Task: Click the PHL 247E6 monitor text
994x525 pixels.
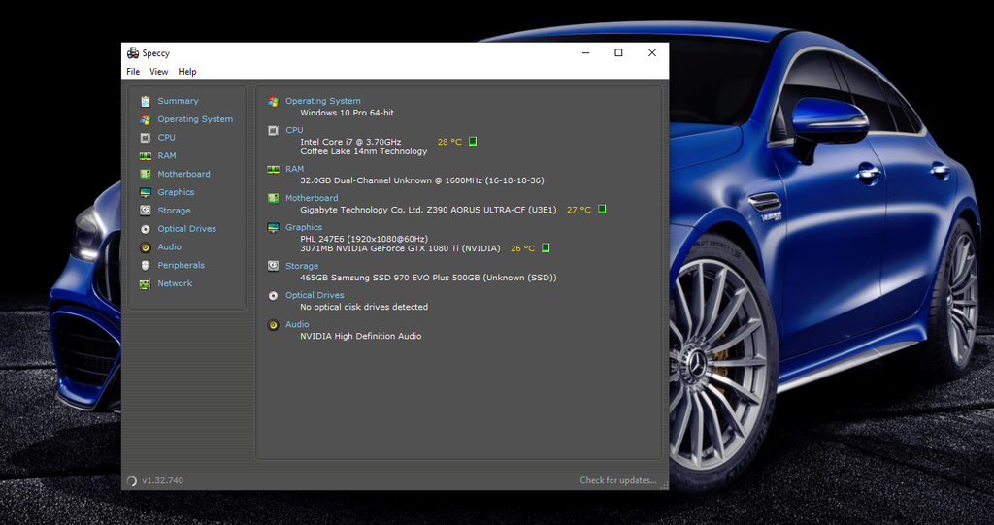Action: pyautogui.click(x=364, y=239)
